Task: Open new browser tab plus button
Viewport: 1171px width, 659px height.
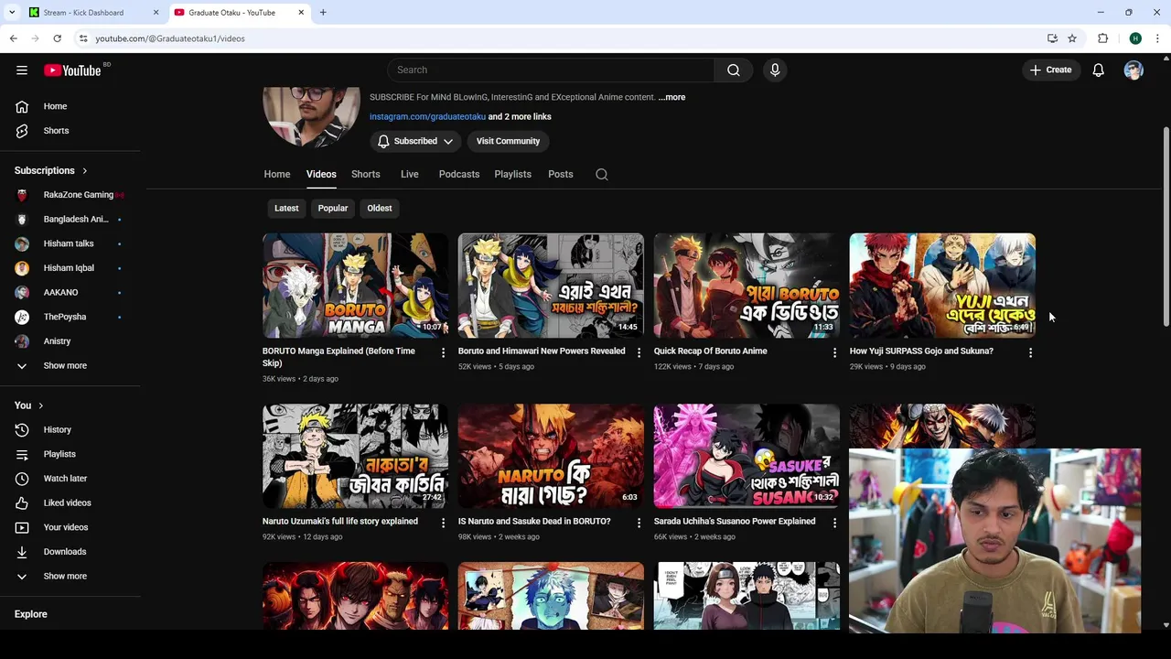Action: pos(323,13)
